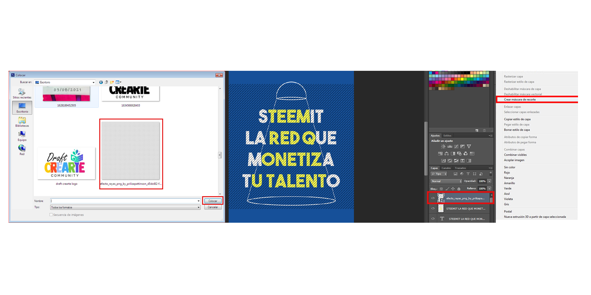This screenshot has height=295, width=591.
Task: Toggle lock image pixels (brush icon)
Action: [447, 189]
